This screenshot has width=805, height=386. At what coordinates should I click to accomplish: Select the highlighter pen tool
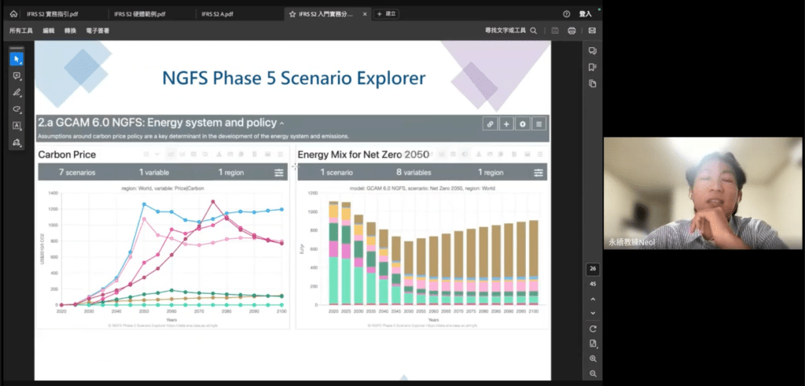[x=17, y=92]
